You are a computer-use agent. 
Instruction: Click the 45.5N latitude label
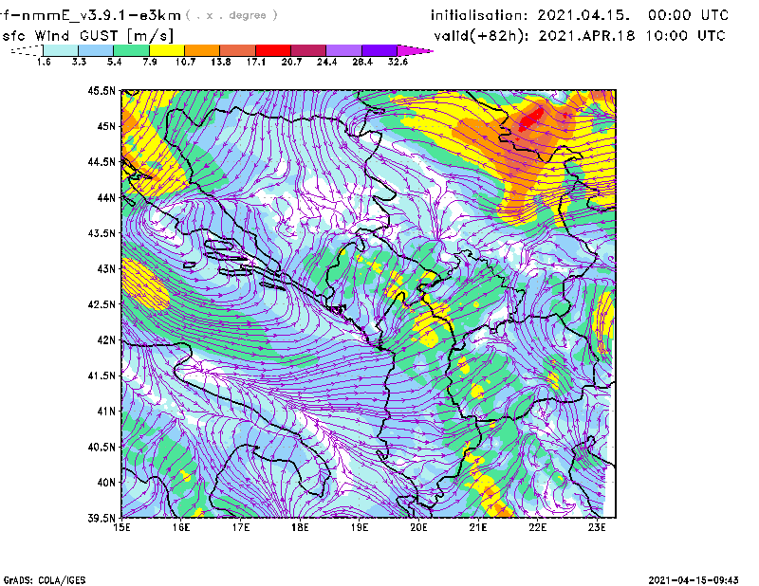click(102, 90)
